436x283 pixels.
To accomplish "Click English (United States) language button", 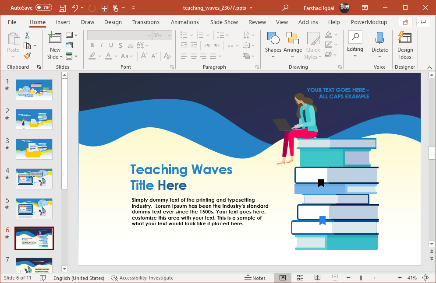I will [x=79, y=278].
